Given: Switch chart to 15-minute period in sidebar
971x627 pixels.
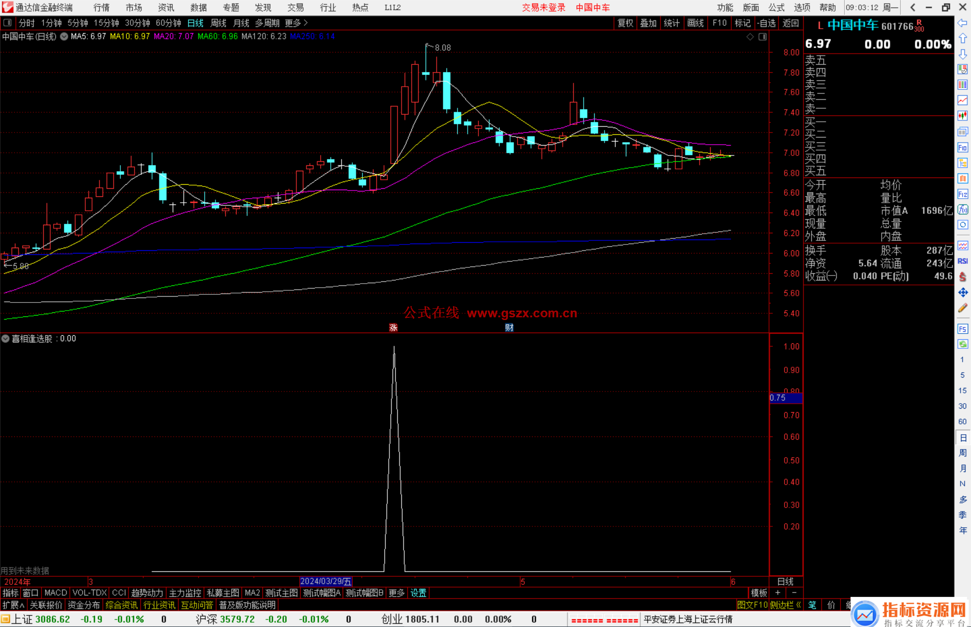Looking at the screenshot, I should (x=962, y=391).
